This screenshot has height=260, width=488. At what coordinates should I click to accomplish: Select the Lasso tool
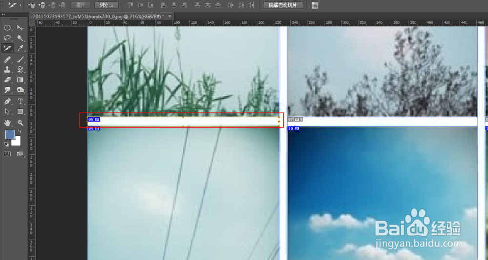tap(7, 38)
